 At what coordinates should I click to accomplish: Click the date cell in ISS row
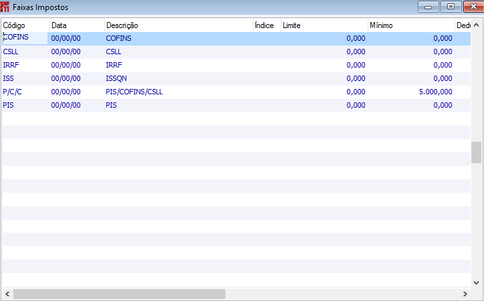coord(66,78)
